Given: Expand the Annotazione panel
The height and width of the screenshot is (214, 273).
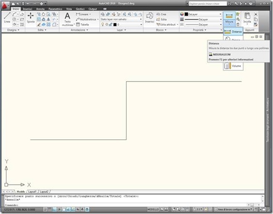Looking at the screenshot, I should coord(79,30).
